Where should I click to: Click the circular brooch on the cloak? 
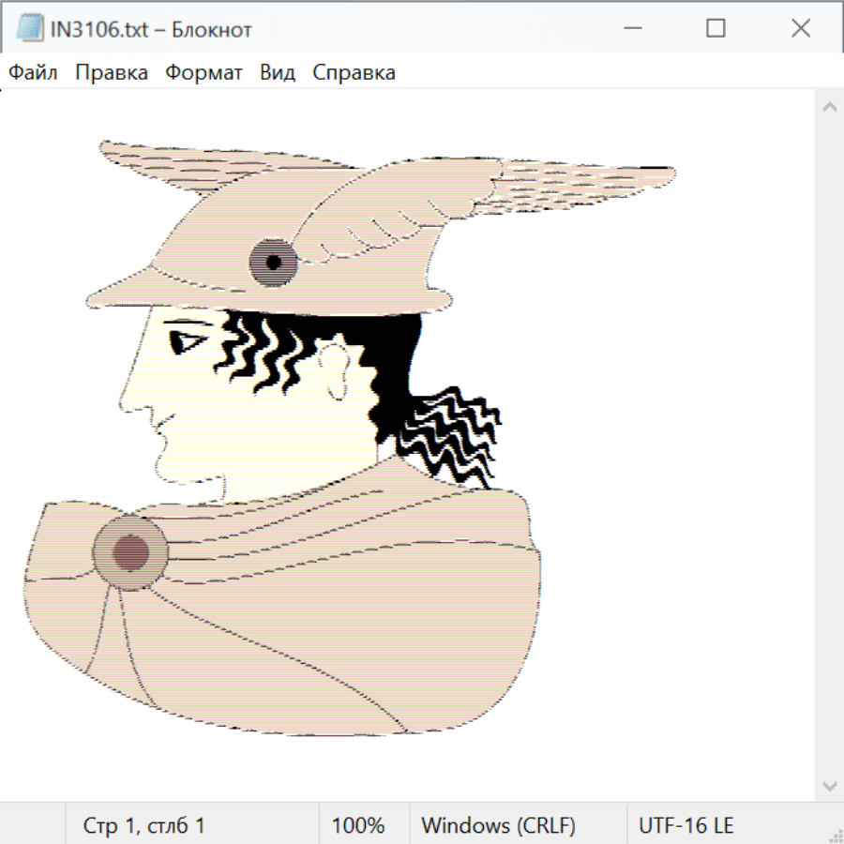tap(130, 552)
